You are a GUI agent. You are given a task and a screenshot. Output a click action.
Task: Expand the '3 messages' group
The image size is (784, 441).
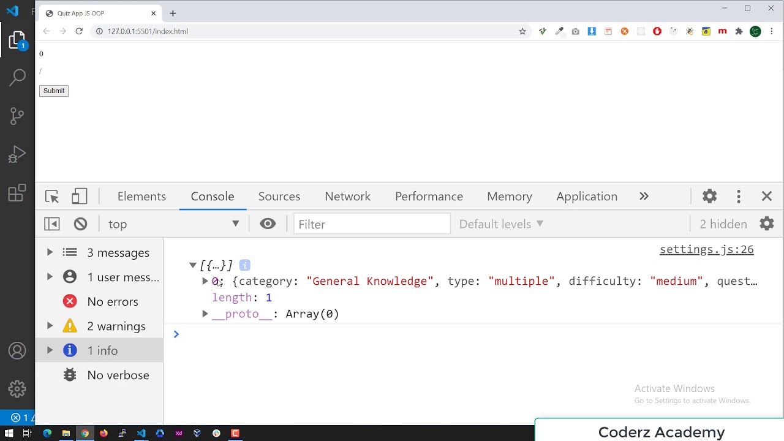click(50, 252)
